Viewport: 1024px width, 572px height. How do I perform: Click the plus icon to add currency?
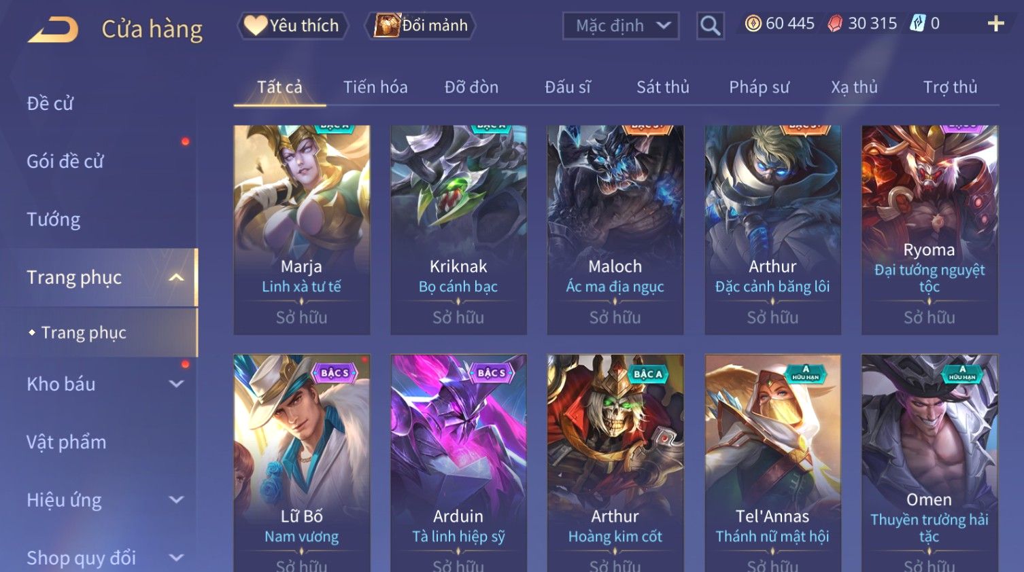995,24
